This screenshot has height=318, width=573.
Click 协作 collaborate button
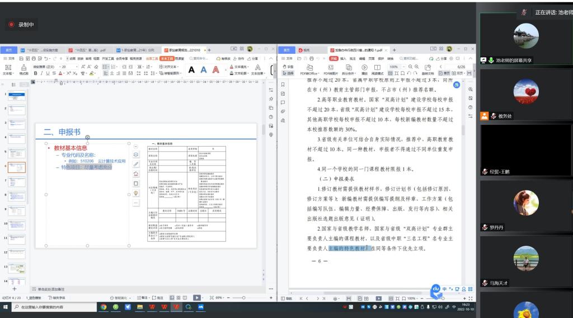238,58
